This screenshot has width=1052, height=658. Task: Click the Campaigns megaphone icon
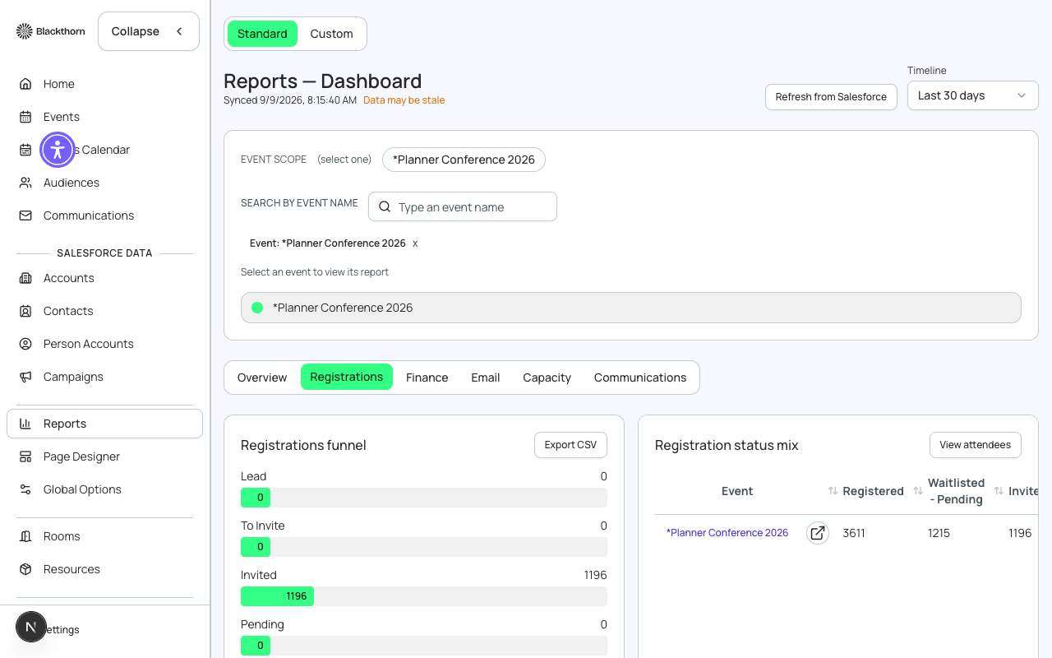click(25, 377)
